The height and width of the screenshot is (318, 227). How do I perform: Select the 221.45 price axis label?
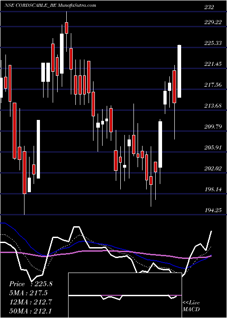pos(213,64)
